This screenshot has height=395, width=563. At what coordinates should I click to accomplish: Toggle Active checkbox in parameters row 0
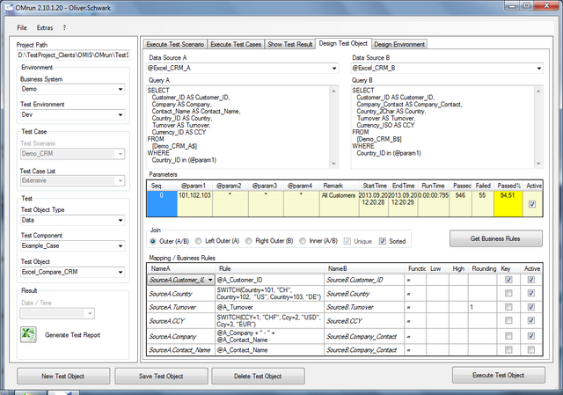[532, 204]
